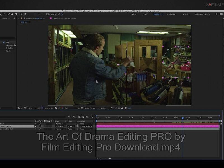Switch to the Small Screen workspace

(x=171, y=14)
